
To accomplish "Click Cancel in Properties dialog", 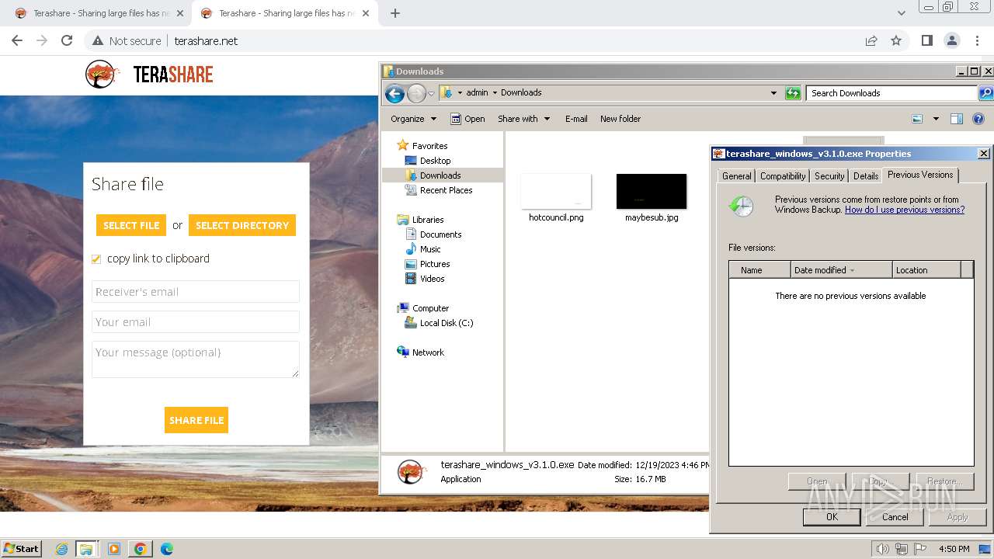I will (x=895, y=517).
